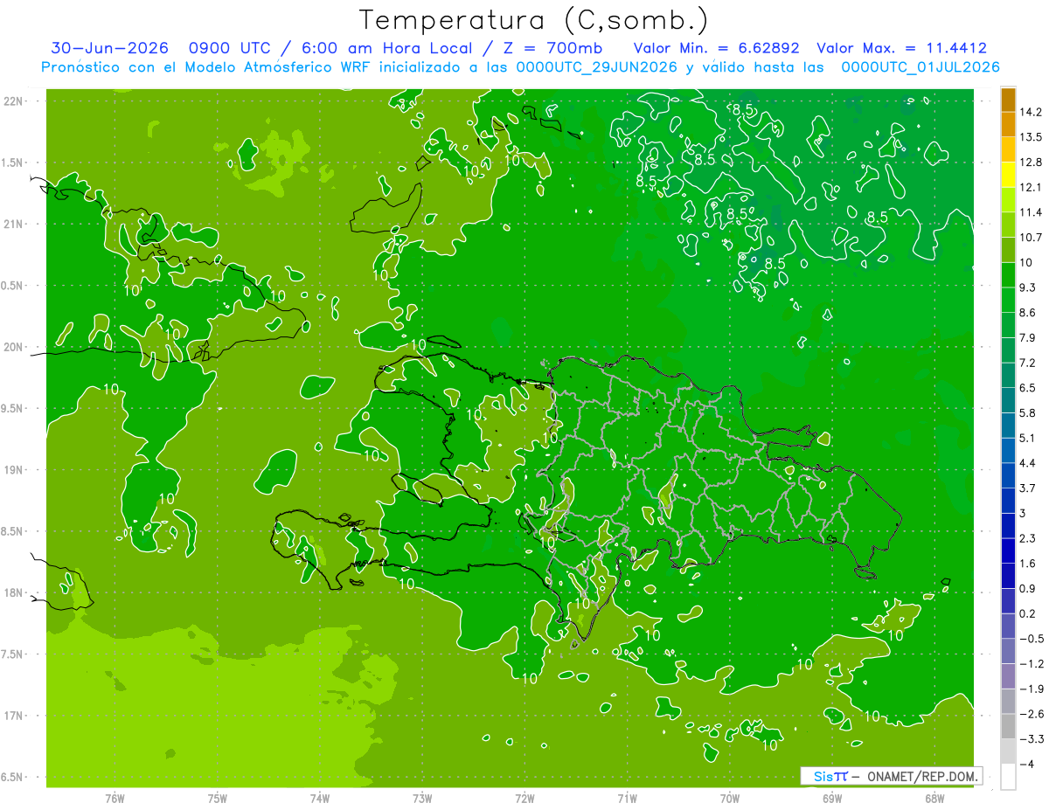Click the white swatch below -4
Image resolution: width=1049 pixels, height=810 pixels.
click(1008, 777)
